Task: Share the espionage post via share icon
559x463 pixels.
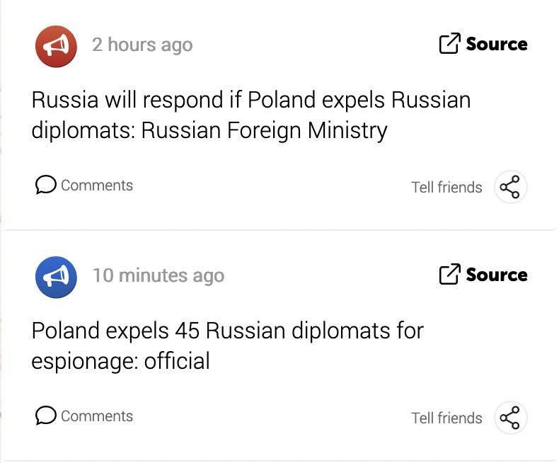Action: tap(509, 418)
